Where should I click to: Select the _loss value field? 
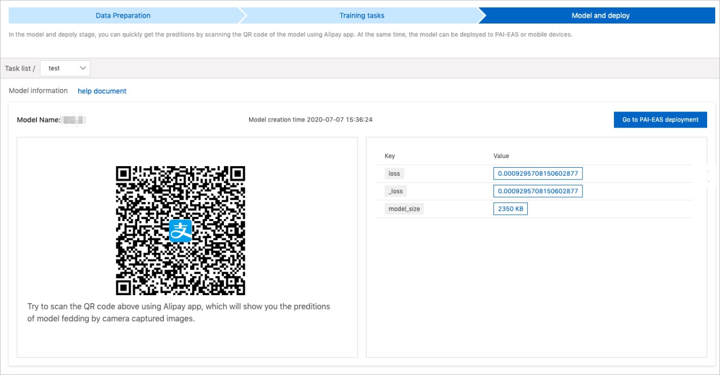(x=538, y=191)
